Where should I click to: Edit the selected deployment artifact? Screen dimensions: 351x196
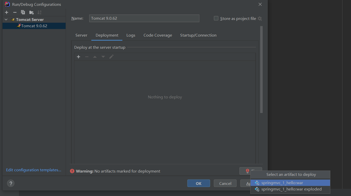click(x=111, y=57)
